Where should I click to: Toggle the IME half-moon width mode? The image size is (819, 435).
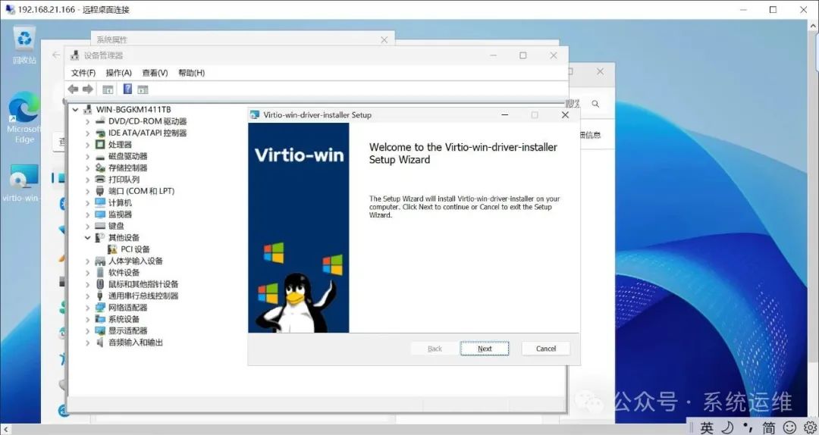(726, 428)
